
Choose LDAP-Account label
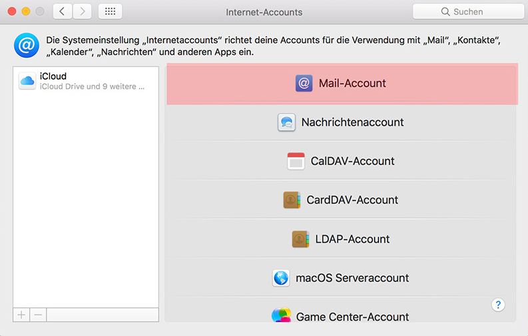352,239
